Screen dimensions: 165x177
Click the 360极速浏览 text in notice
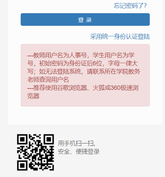tap(124, 88)
